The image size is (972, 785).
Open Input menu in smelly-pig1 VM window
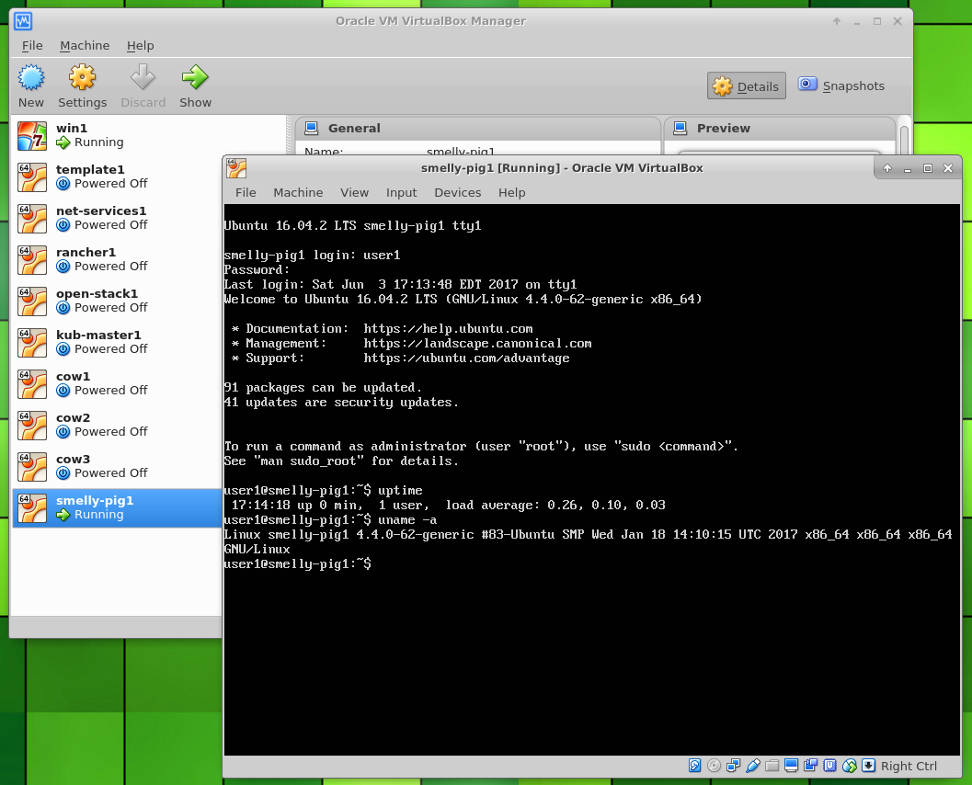[402, 193]
